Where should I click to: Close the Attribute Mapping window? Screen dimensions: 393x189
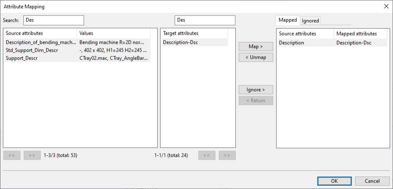tap(385, 6)
